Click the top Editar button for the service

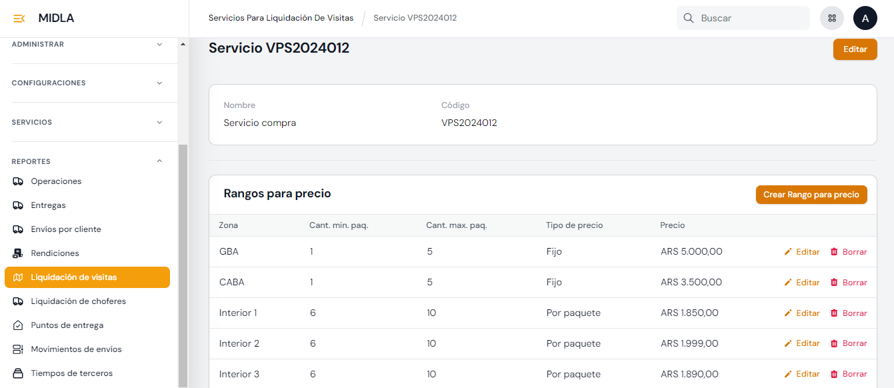(x=855, y=49)
